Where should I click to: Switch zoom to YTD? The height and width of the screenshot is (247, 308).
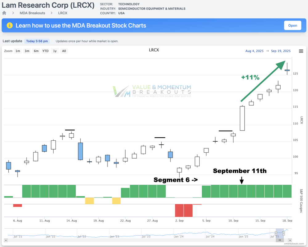coord(45,51)
